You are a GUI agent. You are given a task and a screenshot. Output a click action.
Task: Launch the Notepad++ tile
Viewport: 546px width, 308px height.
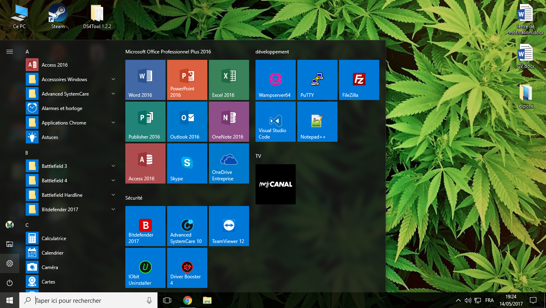317,122
